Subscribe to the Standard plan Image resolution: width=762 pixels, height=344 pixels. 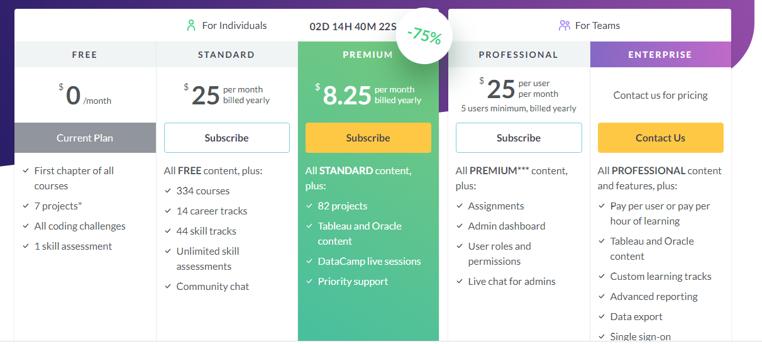(227, 138)
